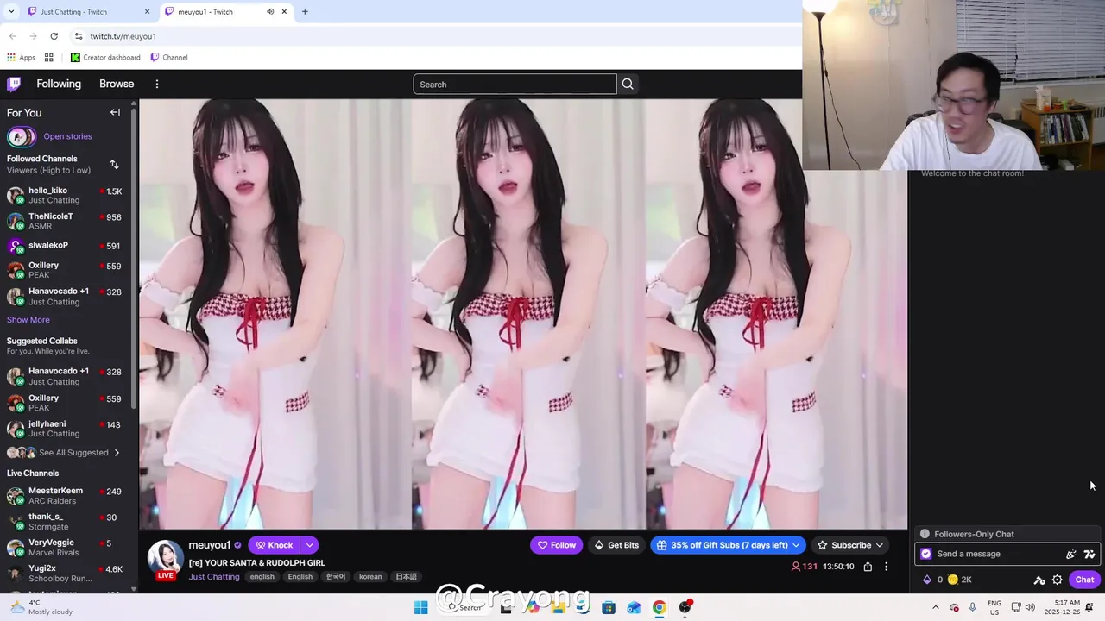The height and width of the screenshot is (621, 1105).
Task: Click the site information icon in address bar
Action: 79,36
